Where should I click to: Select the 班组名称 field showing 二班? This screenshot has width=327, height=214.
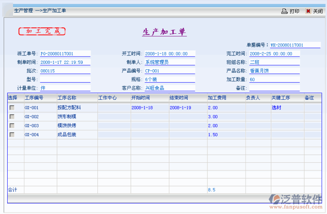274,62
